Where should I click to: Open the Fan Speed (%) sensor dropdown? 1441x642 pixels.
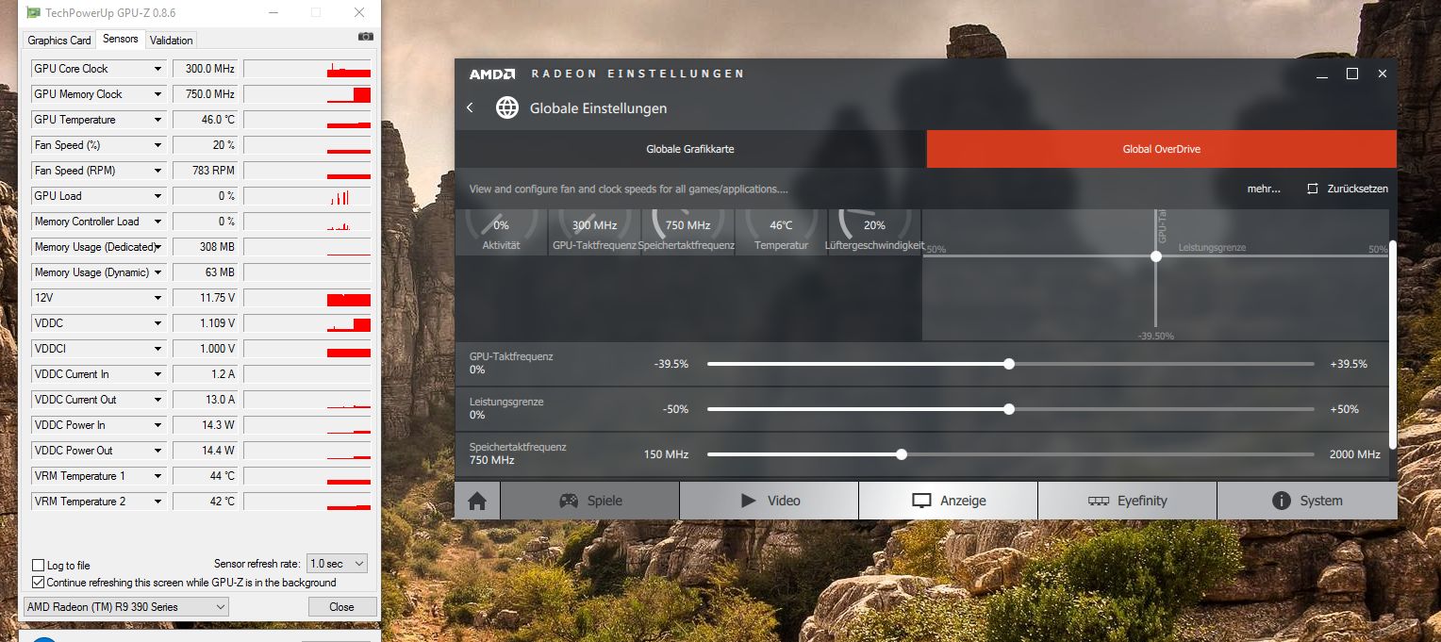pyautogui.click(x=158, y=145)
